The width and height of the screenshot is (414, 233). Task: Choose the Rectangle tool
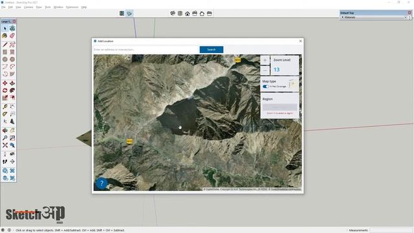coord(5,52)
